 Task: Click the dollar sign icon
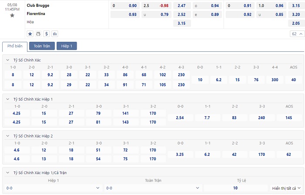pos(47,34)
